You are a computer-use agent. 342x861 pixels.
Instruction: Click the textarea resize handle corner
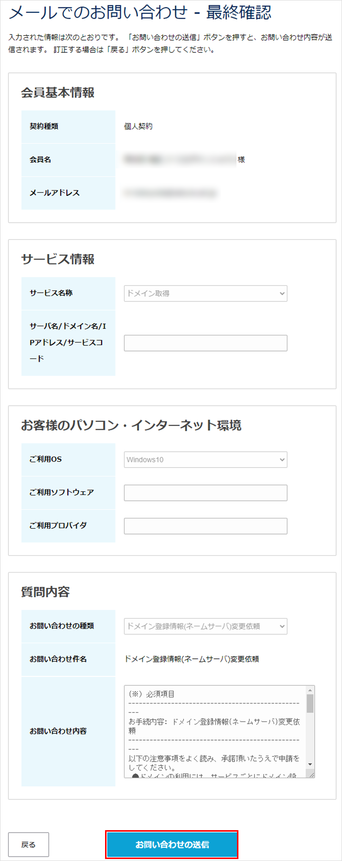coord(310,773)
